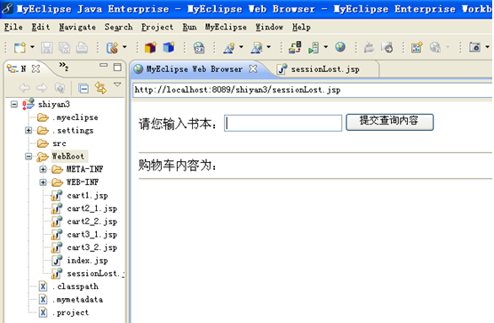Open the Window menu
Screen dimensions: 494x323
coord(269,28)
